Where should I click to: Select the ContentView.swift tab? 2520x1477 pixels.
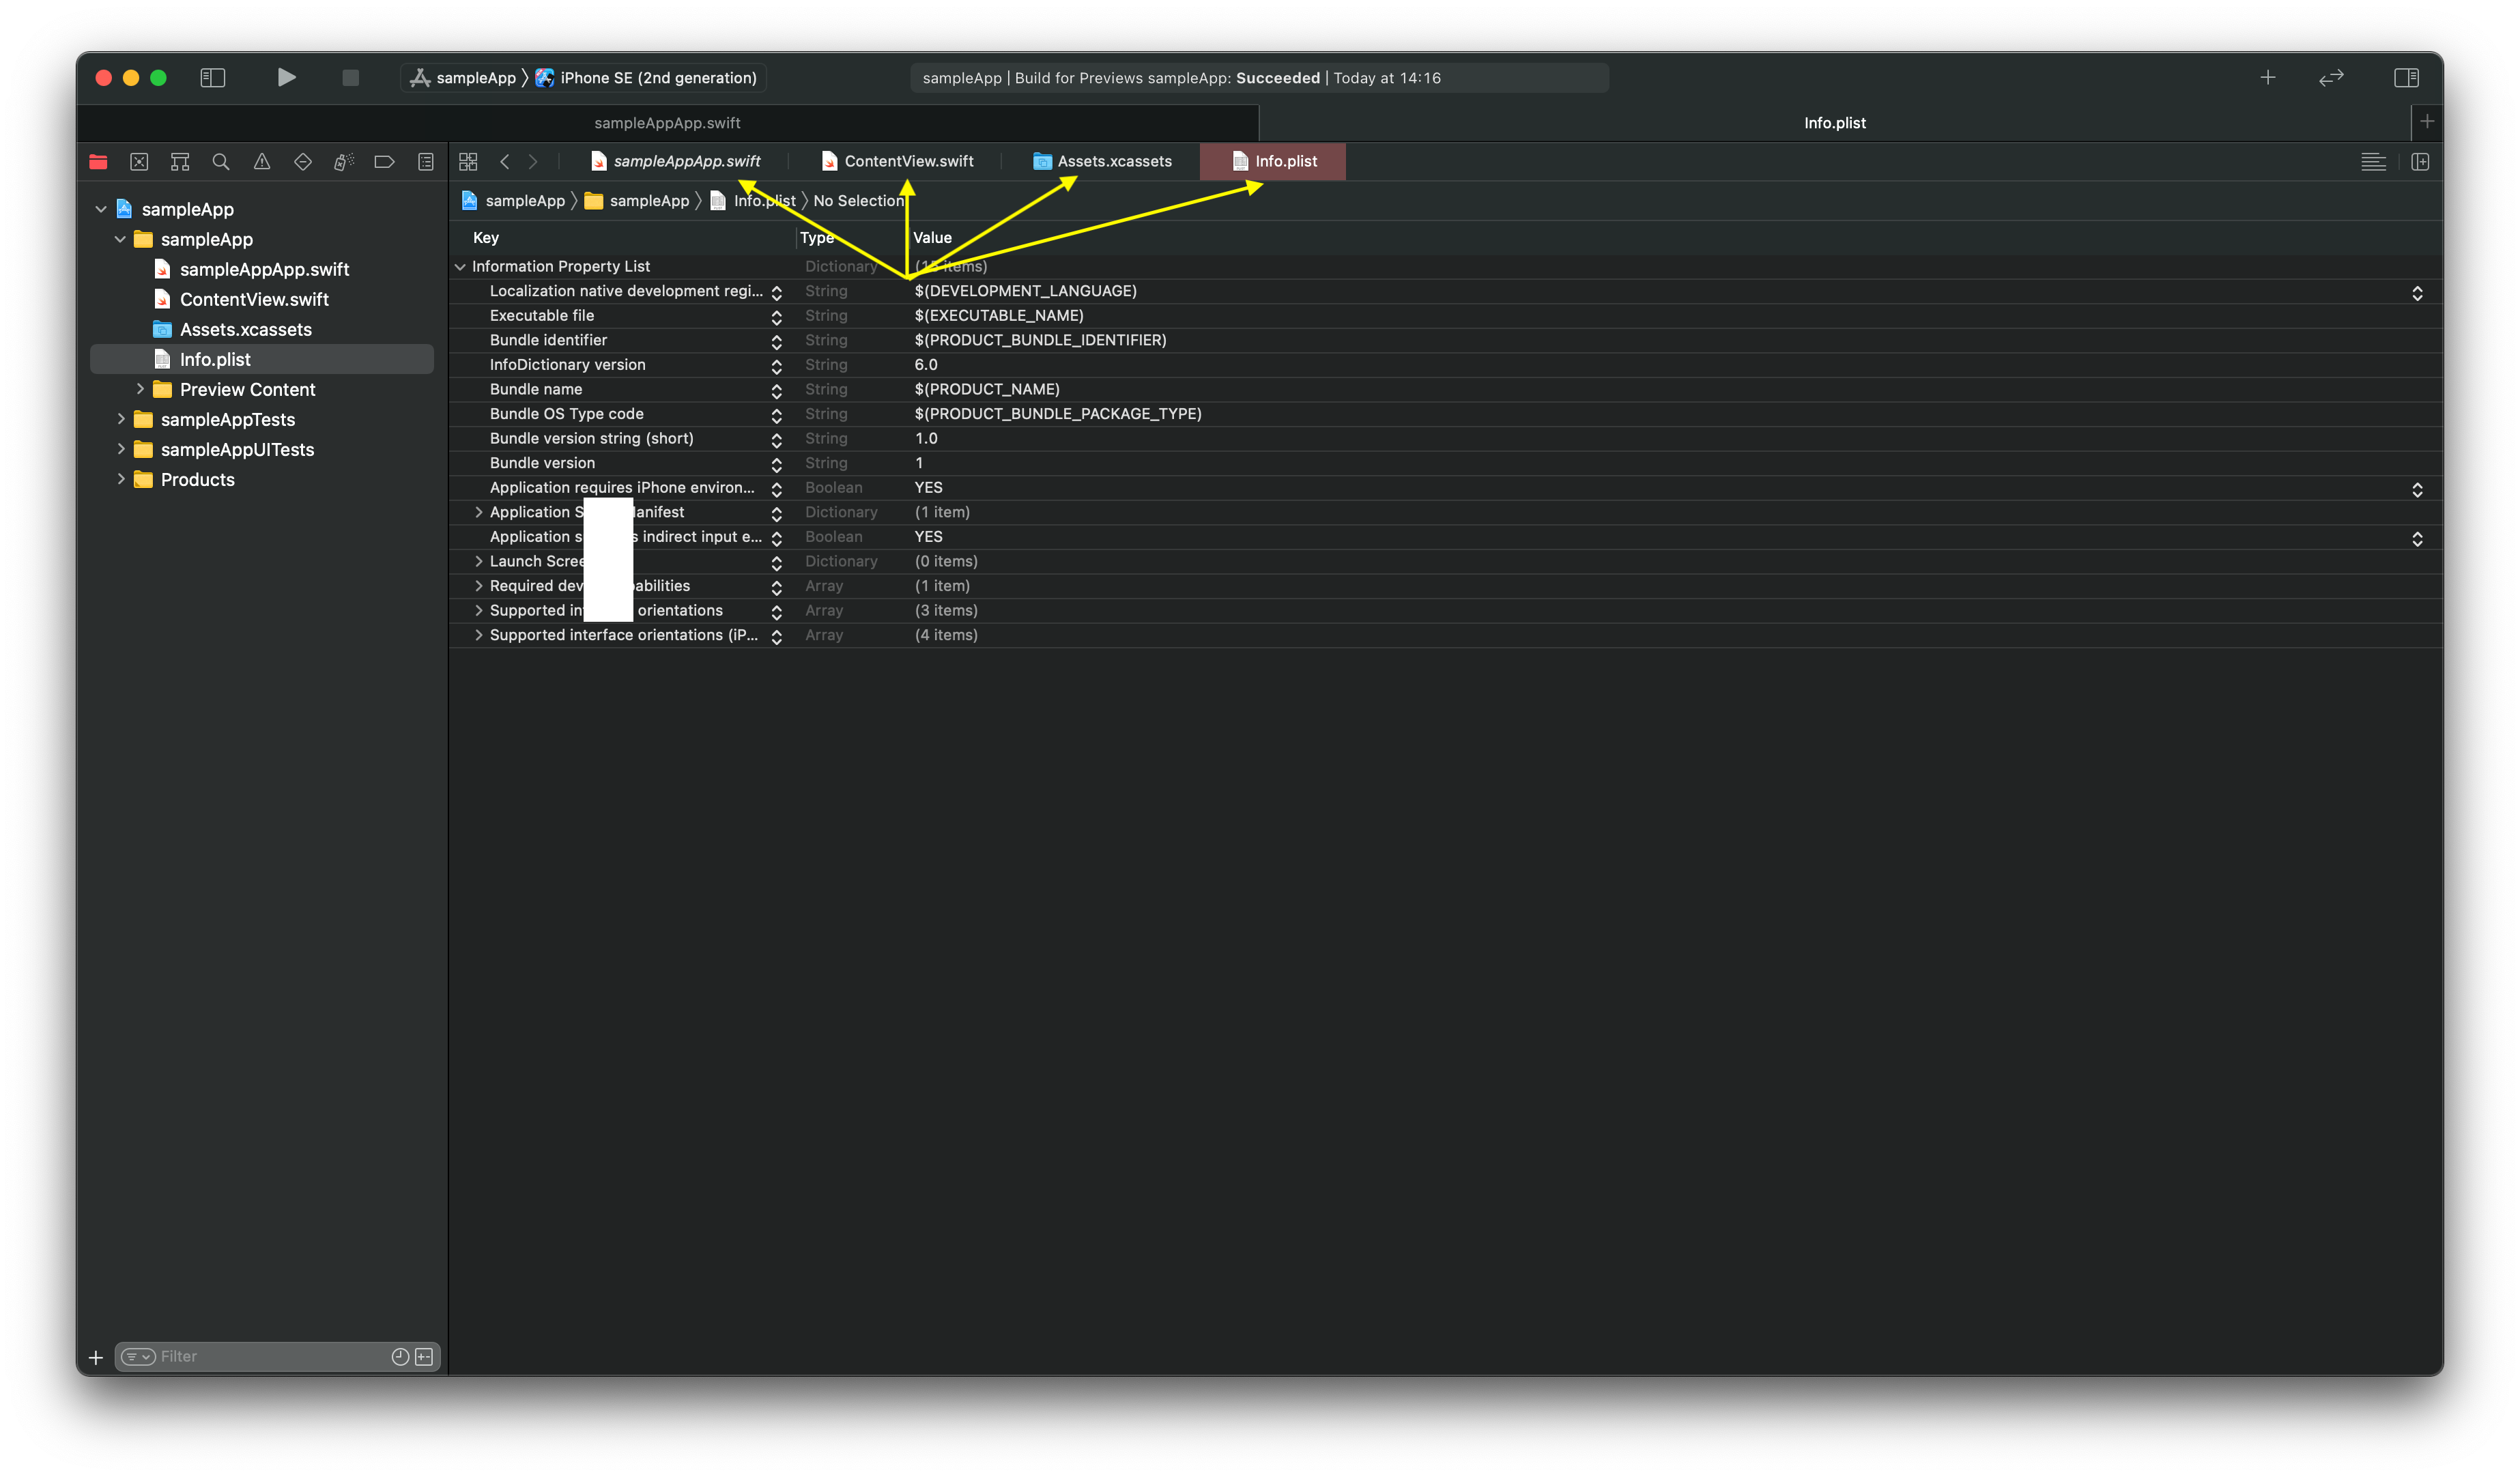pos(907,160)
